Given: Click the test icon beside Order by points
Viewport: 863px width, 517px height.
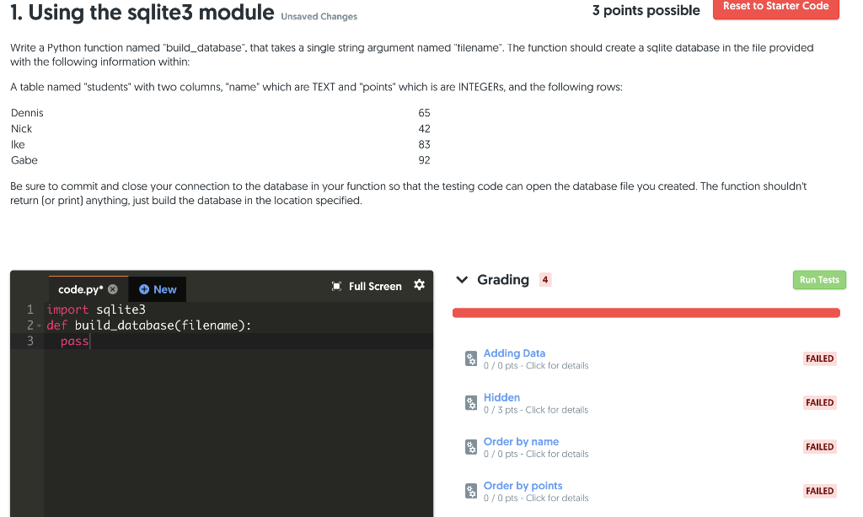Looking at the screenshot, I should click(x=470, y=491).
